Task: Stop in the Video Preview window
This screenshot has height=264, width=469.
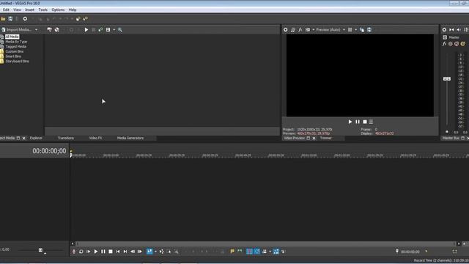Action: click(x=365, y=122)
